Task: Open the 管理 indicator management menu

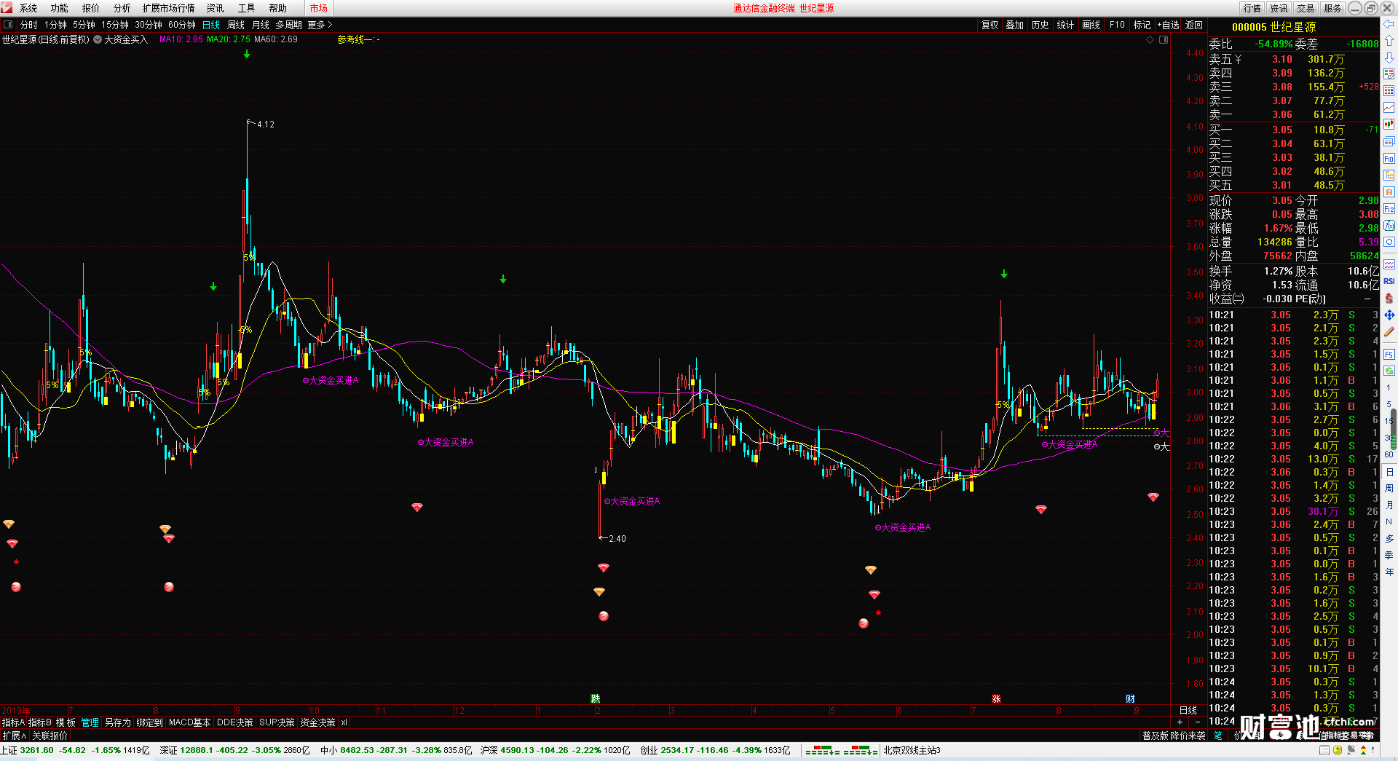Action: [90, 722]
